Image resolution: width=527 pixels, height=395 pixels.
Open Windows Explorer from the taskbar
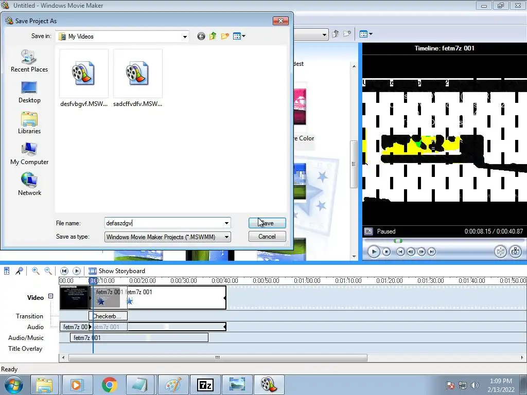pos(44,385)
